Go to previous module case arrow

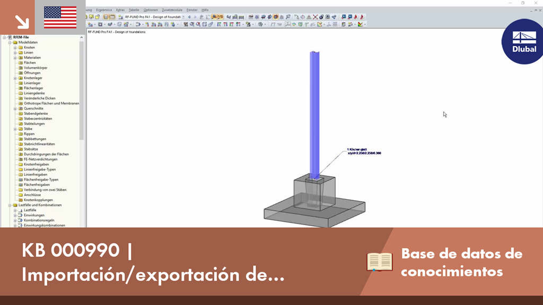click(189, 16)
